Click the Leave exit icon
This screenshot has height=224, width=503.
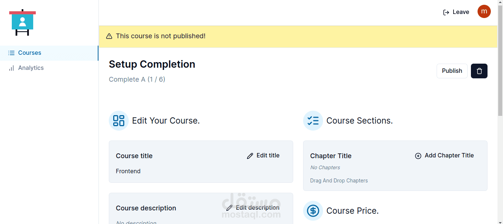click(x=446, y=12)
